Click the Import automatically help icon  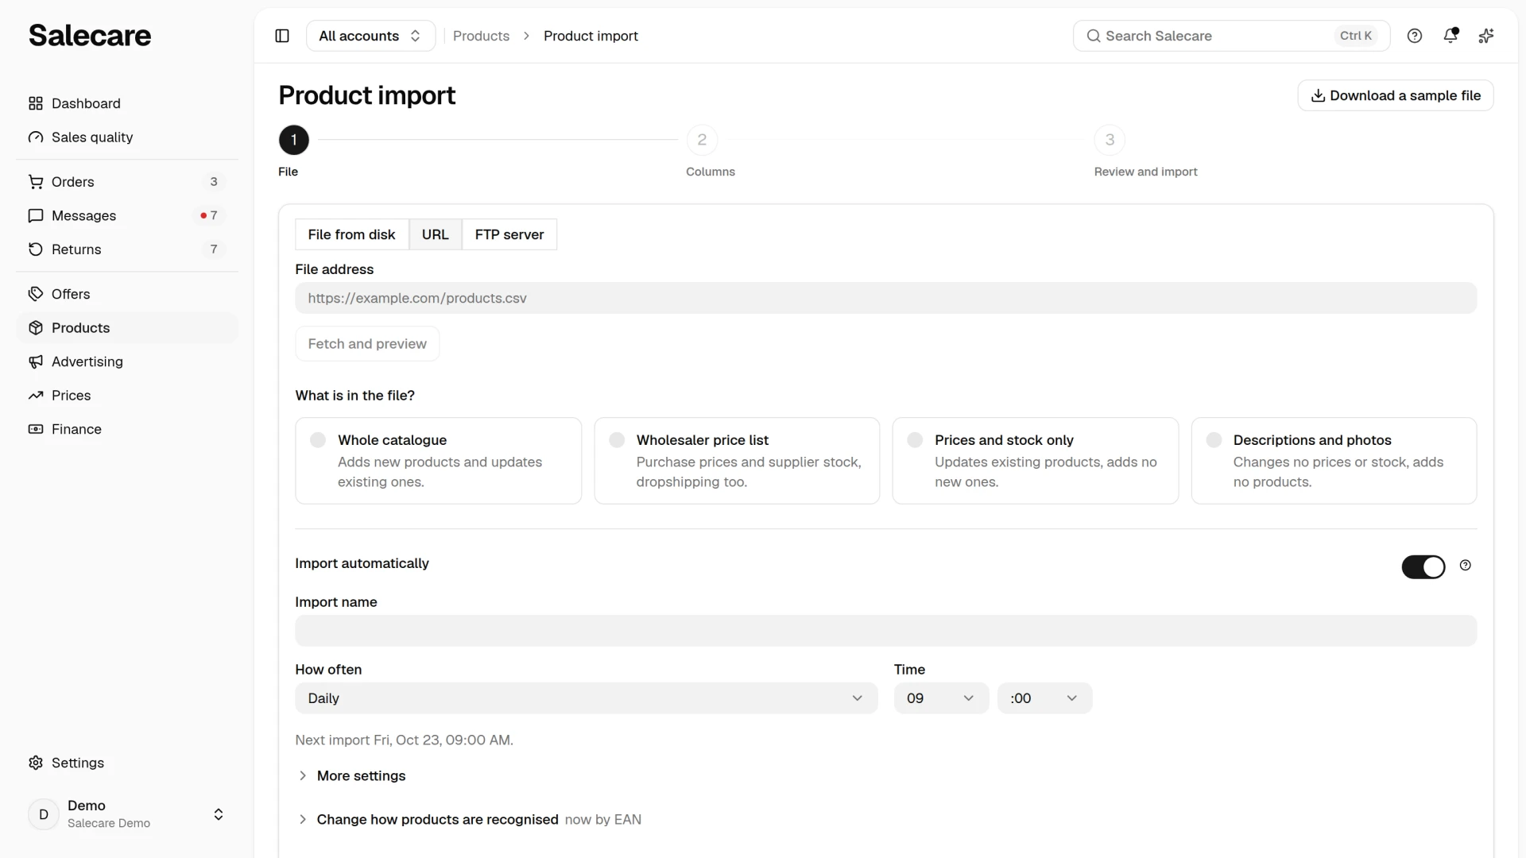1466,566
